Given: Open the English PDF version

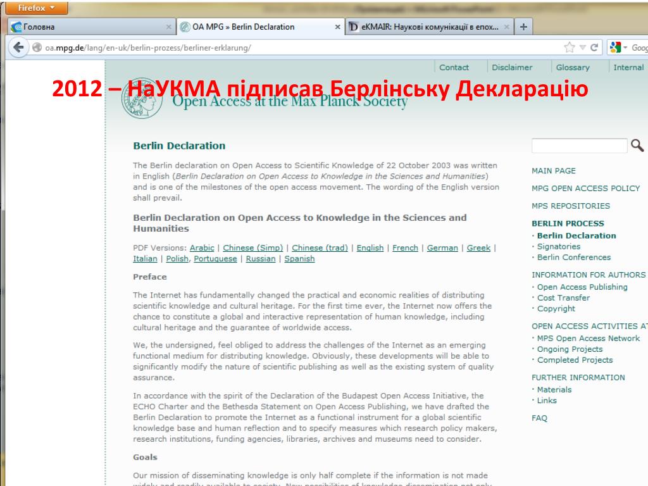Looking at the screenshot, I should click(370, 248).
